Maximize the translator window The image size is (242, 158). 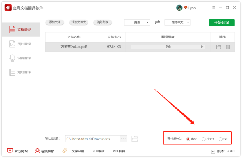[x=227, y=8]
